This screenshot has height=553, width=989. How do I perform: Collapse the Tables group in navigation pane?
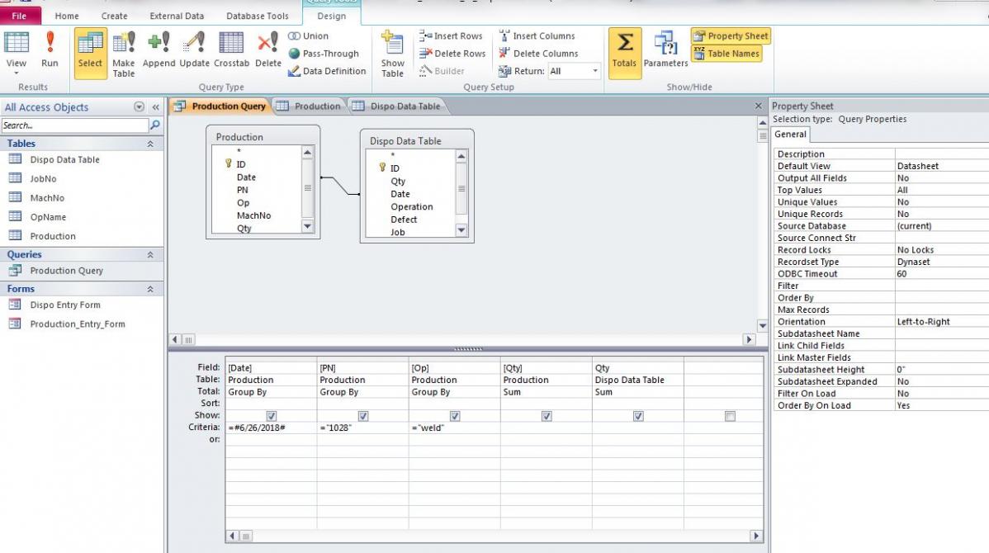[150, 144]
